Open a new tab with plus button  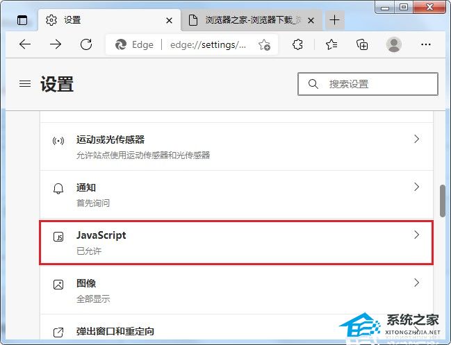point(334,20)
